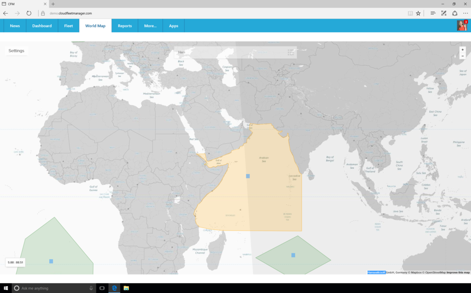
Task: Toggle browser reading view
Action: [x=410, y=13]
